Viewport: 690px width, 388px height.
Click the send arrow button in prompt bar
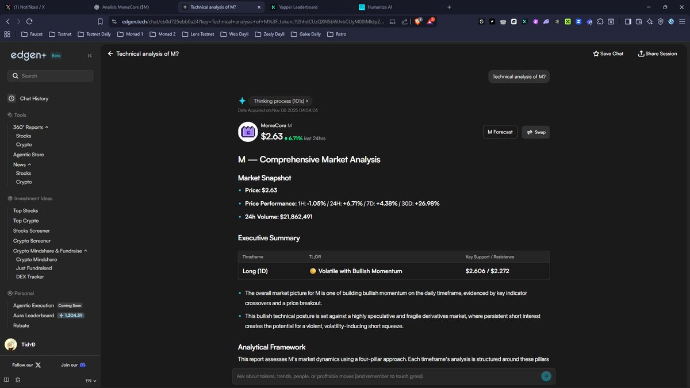click(546, 376)
